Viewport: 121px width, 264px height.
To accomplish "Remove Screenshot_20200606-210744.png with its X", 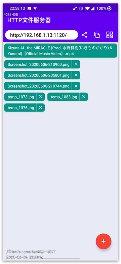I will point(76,86).
